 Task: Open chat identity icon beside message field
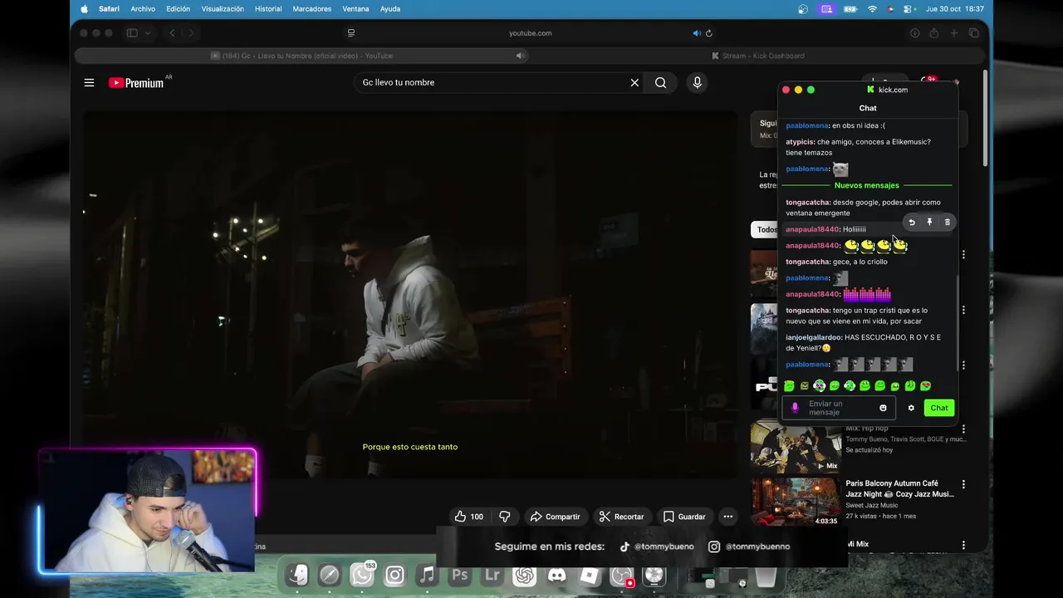795,408
